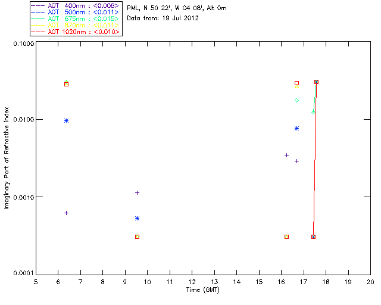Click x-axis tick label 17

(x=304, y=282)
